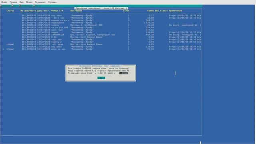Image resolution: width=256 pixels, height=144 pixels.
Task: Click the 'открыт' status in the 28/10/2020 row
Action: point(10,49)
